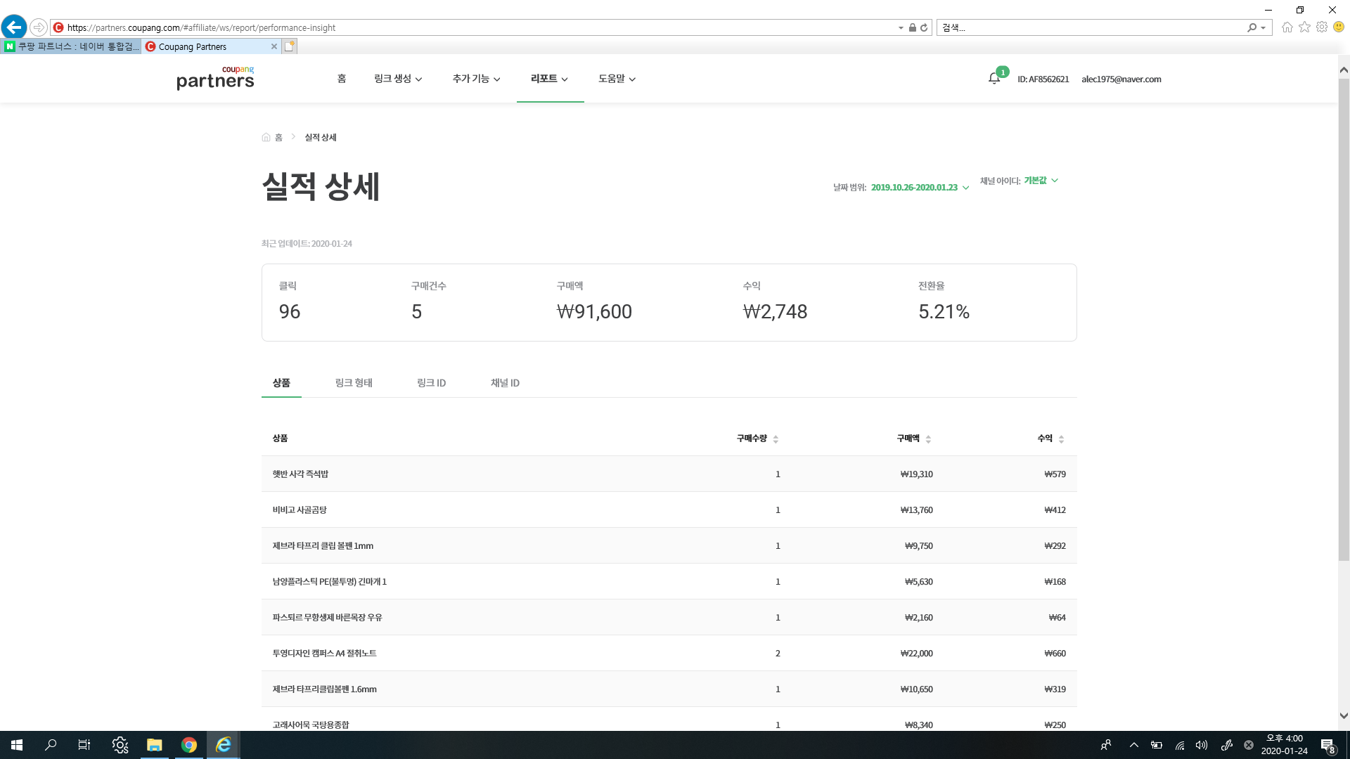Open the favorites star icon

[1304, 27]
